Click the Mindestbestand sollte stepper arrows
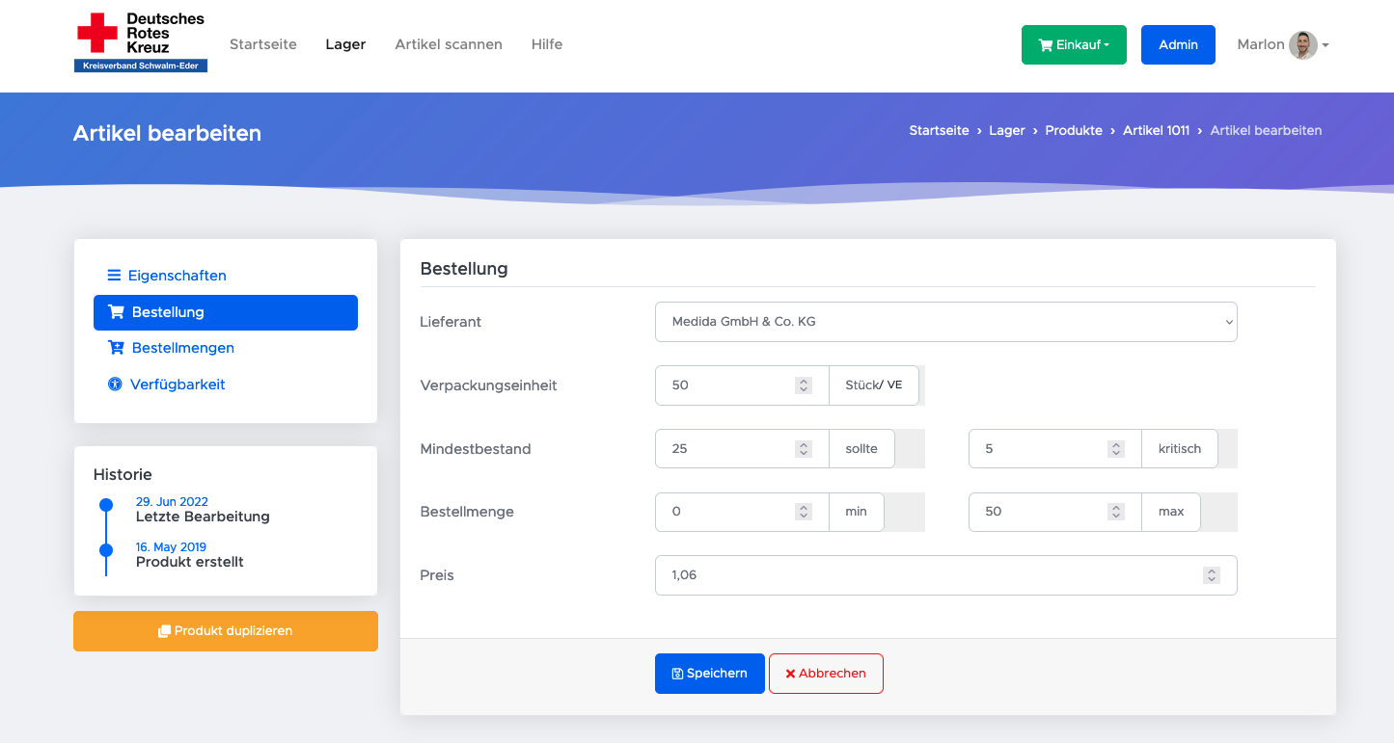The image size is (1394, 743). click(x=803, y=449)
